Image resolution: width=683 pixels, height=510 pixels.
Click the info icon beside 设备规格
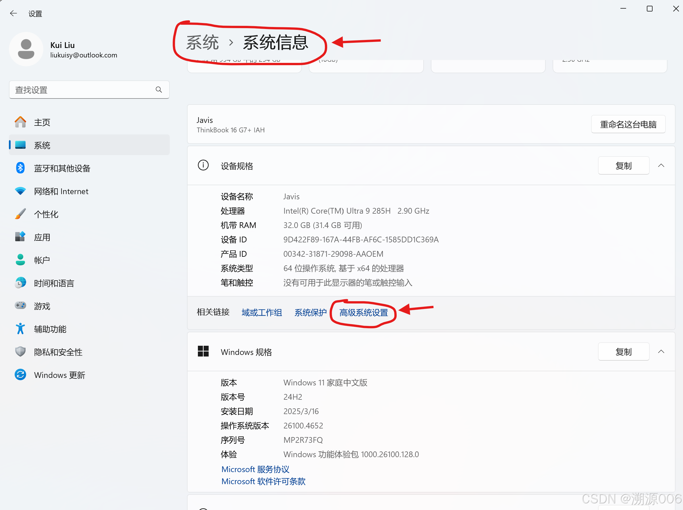(203, 165)
